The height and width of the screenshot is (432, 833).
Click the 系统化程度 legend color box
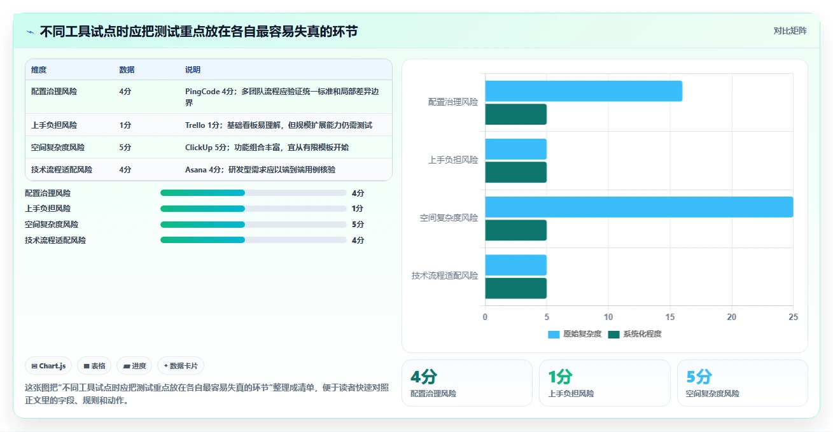click(613, 334)
